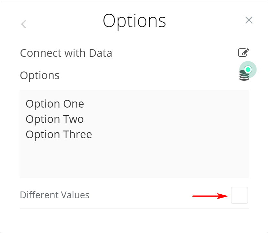Click the Option Two line
The height and width of the screenshot is (233, 268).
click(55, 119)
